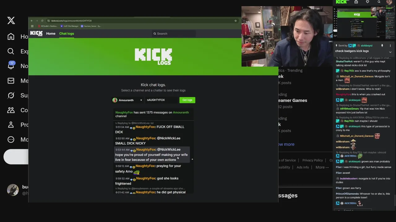Viewport: 396px width, 222px height.
Task: Open the X Messages envelope icon
Action: click(11, 80)
